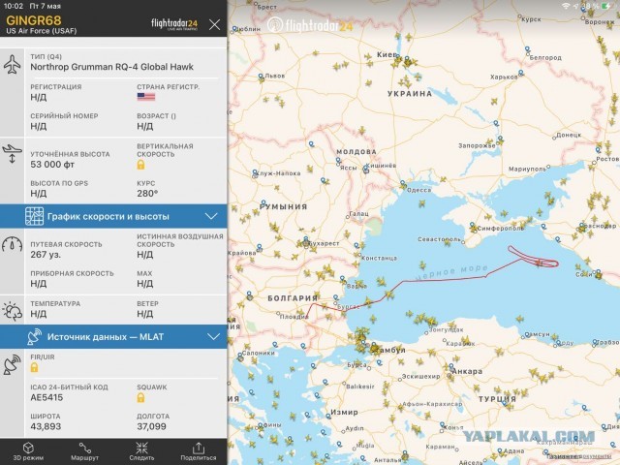Image resolution: width=620 pixels, height=465 pixels.
Task: Tap the Донецк label on map
Action: [x=569, y=136]
